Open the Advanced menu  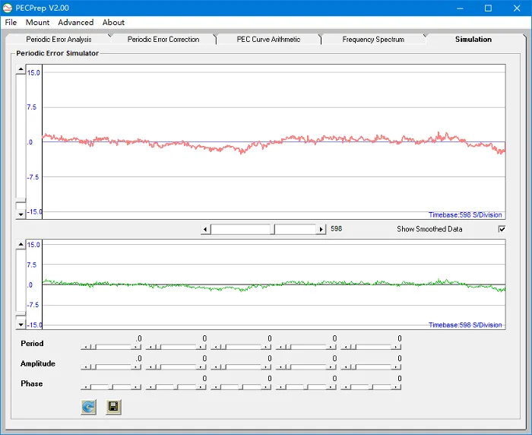[76, 23]
